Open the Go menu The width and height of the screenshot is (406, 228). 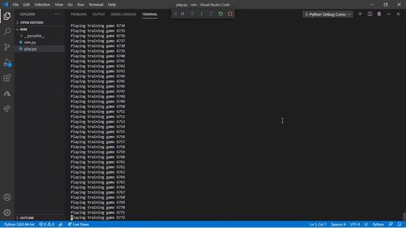click(70, 4)
